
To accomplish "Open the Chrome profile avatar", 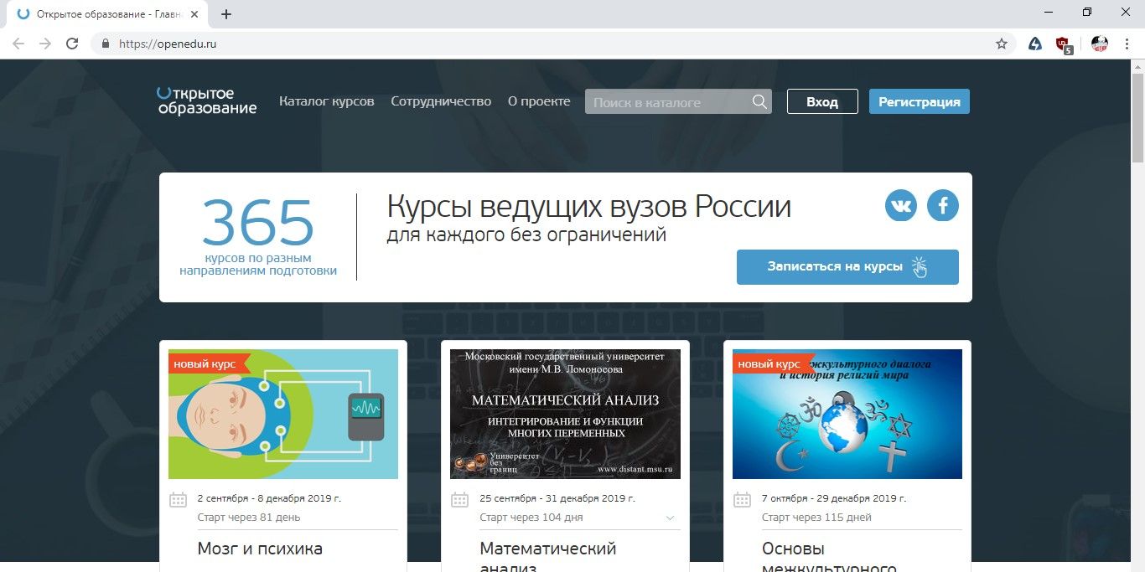I will point(1100,44).
